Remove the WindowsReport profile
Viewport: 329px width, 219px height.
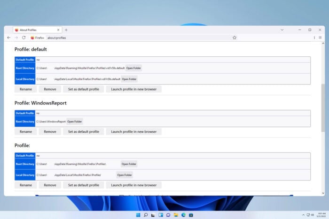pyautogui.click(x=50, y=132)
